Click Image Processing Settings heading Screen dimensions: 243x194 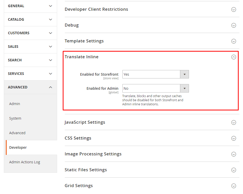tap(93, 154)
